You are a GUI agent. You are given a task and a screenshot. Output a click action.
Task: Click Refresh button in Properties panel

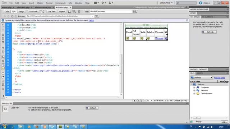(x=92, y=108)
